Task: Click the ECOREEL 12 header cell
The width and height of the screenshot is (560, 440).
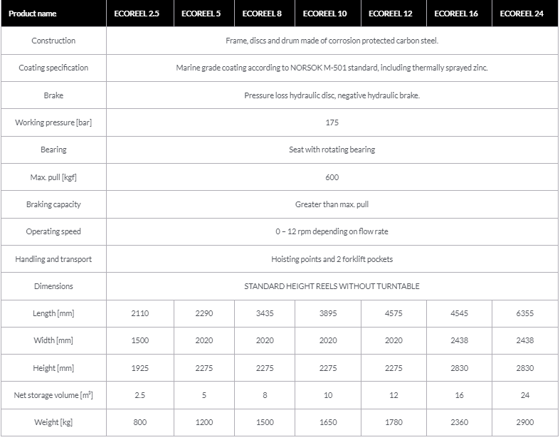Action: [393, 14]
